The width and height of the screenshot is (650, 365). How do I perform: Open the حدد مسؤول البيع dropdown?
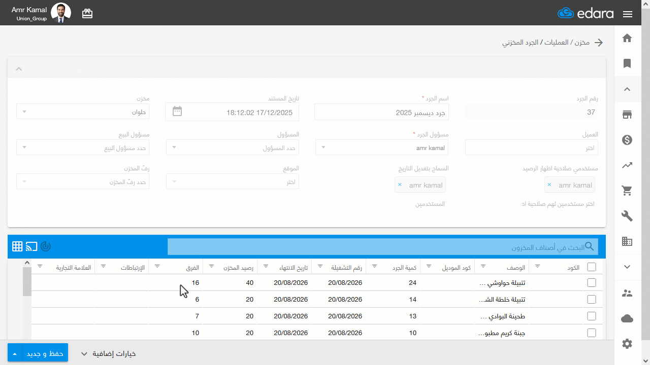[x=83, y=148]
